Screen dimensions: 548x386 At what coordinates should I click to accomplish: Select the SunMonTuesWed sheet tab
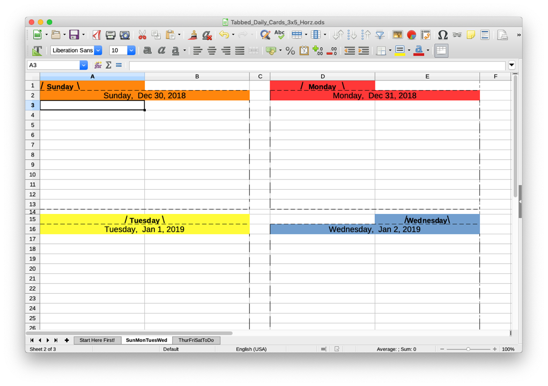146,340
